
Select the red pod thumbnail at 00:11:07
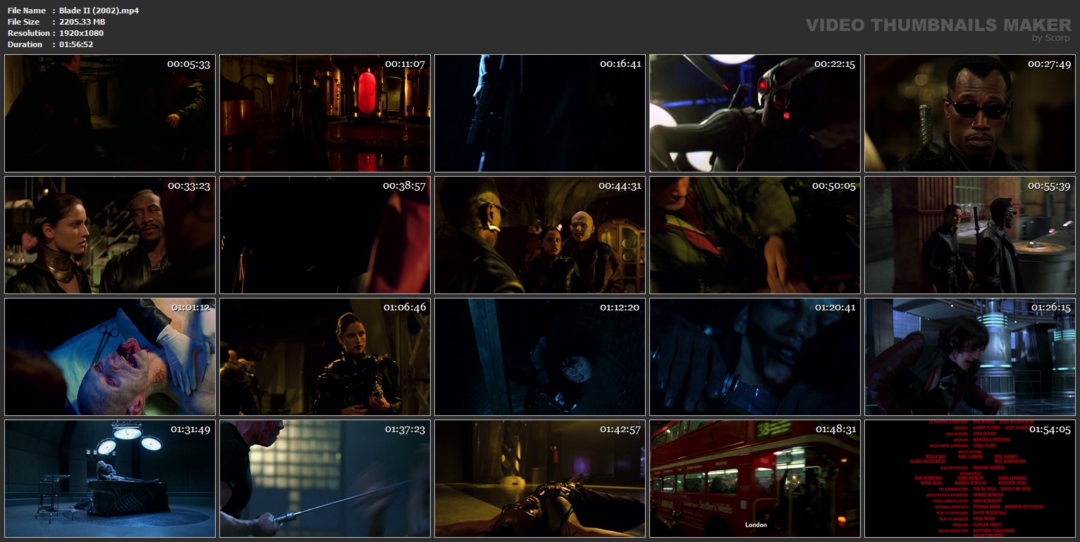click(325, 113)
